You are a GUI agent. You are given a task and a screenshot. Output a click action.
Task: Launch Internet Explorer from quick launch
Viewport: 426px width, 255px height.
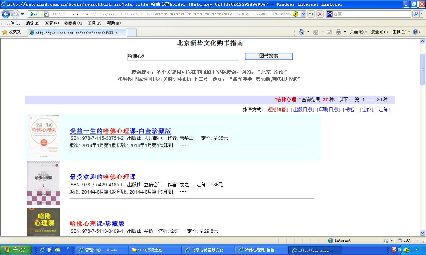[42, 250]
